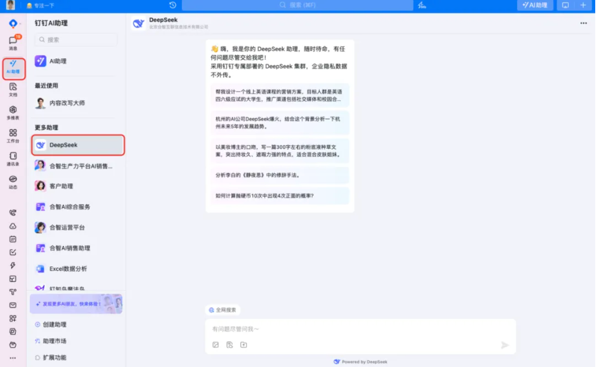Open the 通讯录 contacts icon

tap(13, 159)
